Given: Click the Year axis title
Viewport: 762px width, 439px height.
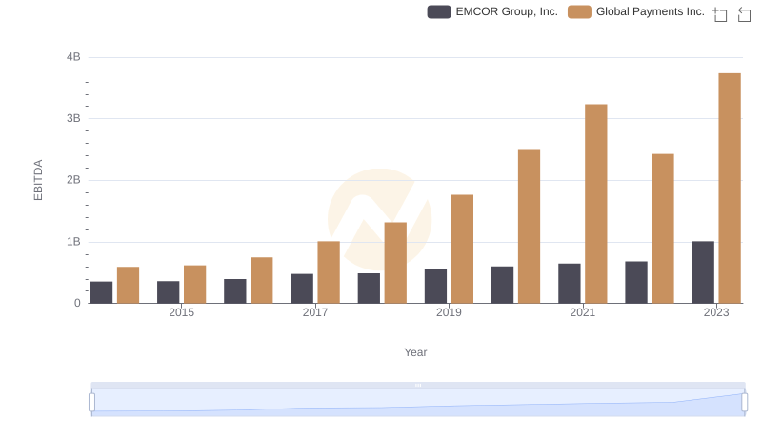Looking at the screenshot, I should click(x=415, y=352).
